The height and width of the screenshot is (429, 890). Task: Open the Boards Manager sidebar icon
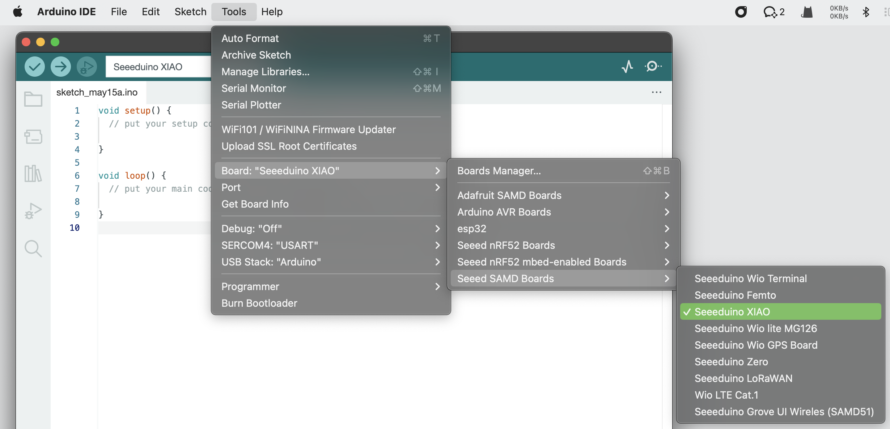[33, 137]
